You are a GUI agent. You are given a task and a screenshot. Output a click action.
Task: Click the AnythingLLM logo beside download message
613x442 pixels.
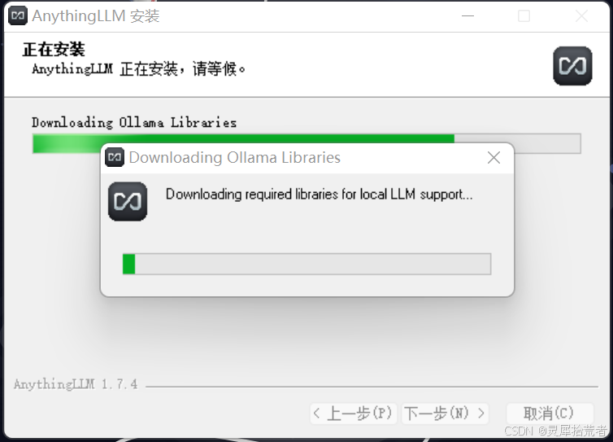(x=128, y=202)
